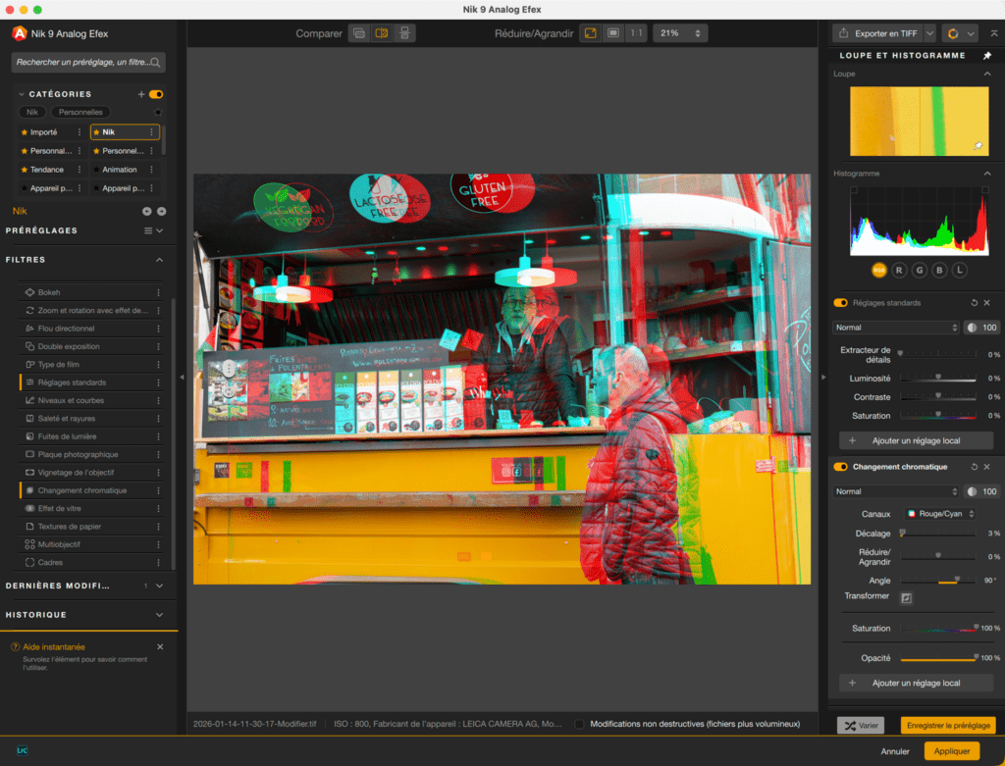Reset the Changement chromatique filter settings
This screenshot has width=1005, height=766.
[x=975, y=467]
